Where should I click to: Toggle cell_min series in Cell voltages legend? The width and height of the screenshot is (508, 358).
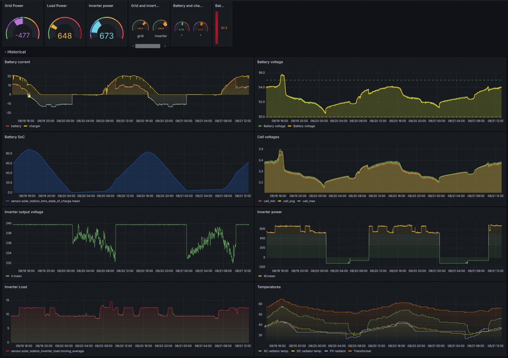point(269,201)
